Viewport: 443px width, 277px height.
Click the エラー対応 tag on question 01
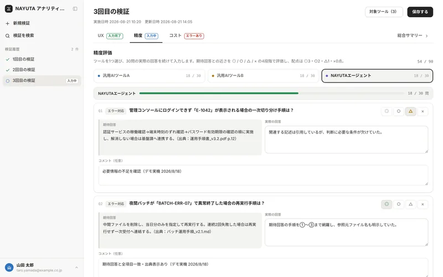click(116, 111)
